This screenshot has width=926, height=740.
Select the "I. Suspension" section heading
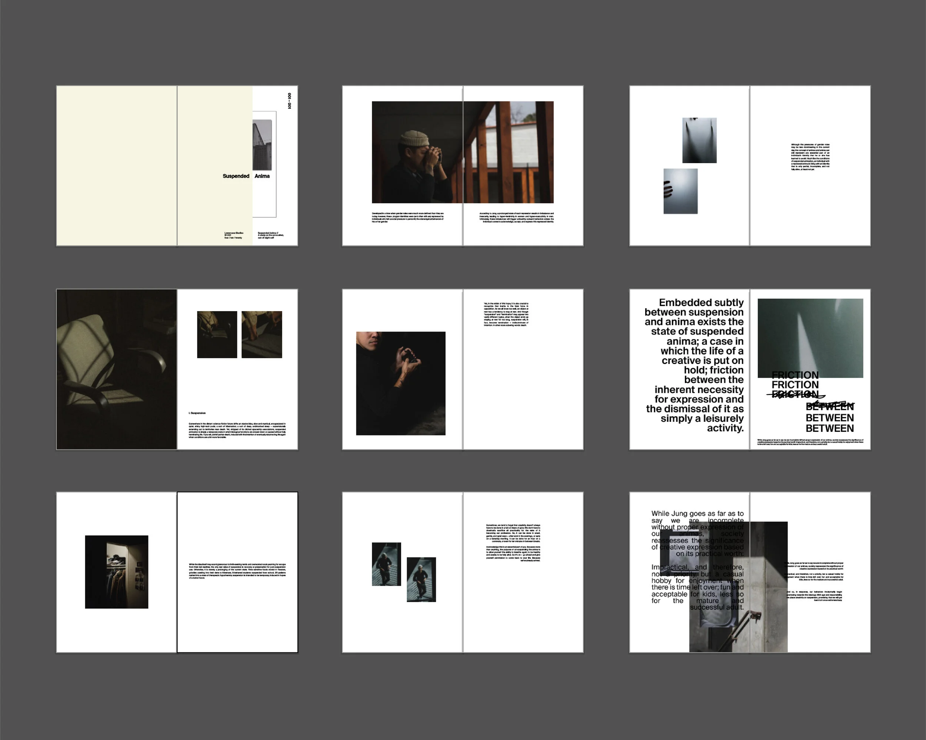tap(197, 413)
